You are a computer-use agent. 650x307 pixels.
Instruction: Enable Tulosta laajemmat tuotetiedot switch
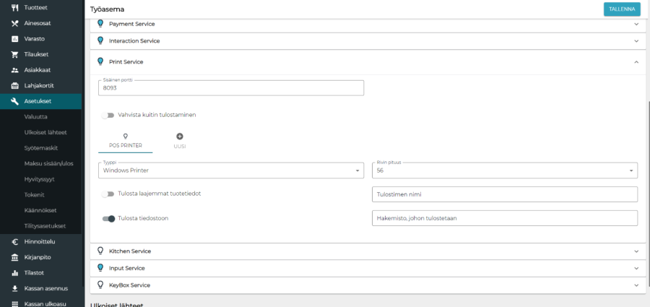coord(109,194)
